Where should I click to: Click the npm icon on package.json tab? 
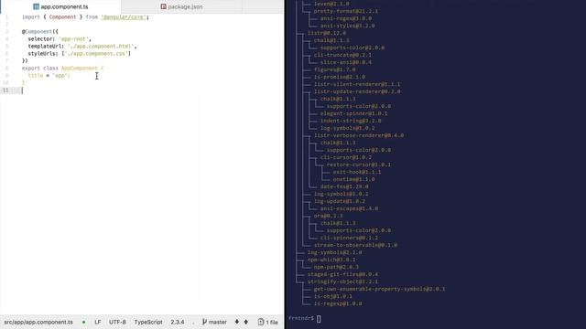[163, 6]
